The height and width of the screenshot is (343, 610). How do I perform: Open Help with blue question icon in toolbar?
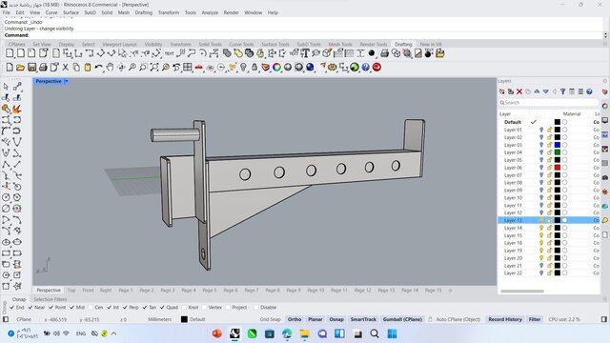click(x=366, y=68)
